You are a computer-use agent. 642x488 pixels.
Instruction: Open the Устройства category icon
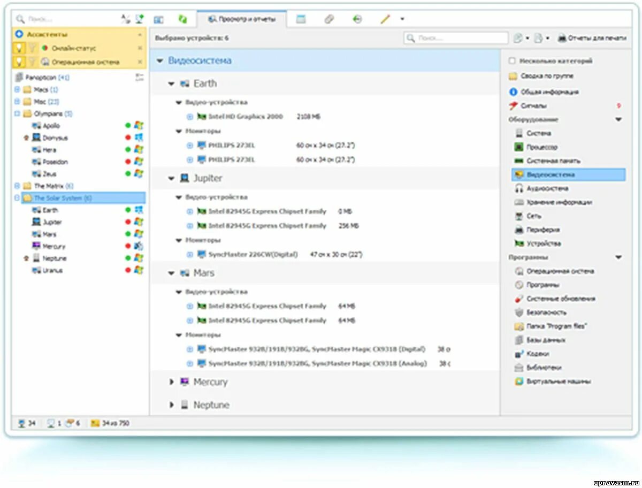click(x=518, y=244)
